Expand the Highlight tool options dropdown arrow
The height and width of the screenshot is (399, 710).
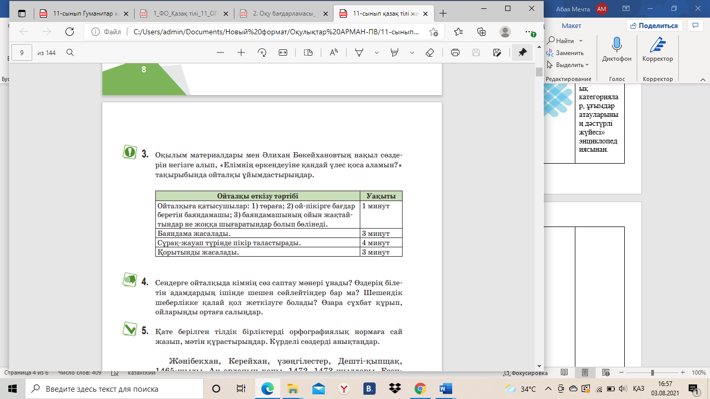[x=412, y=52]
